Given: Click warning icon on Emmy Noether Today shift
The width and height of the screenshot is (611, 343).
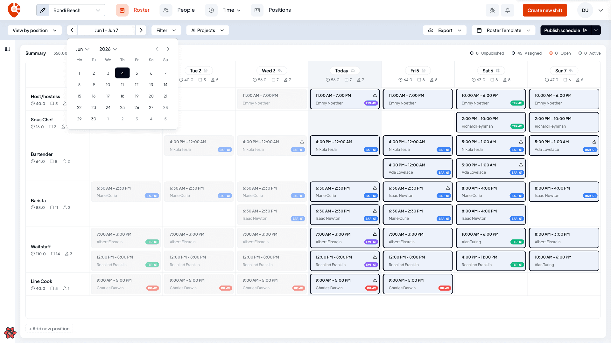Looking at the screenshot, I should click(x=375, y=95).
